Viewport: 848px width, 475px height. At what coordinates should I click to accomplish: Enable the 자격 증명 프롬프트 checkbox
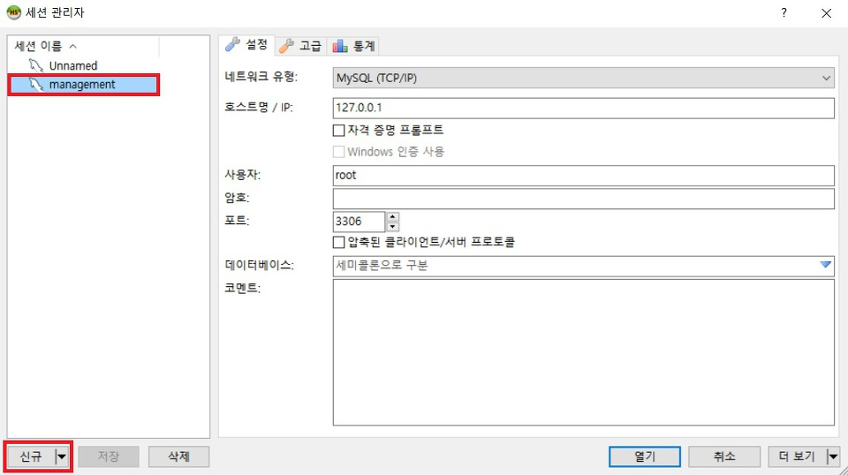click(338, 130)
